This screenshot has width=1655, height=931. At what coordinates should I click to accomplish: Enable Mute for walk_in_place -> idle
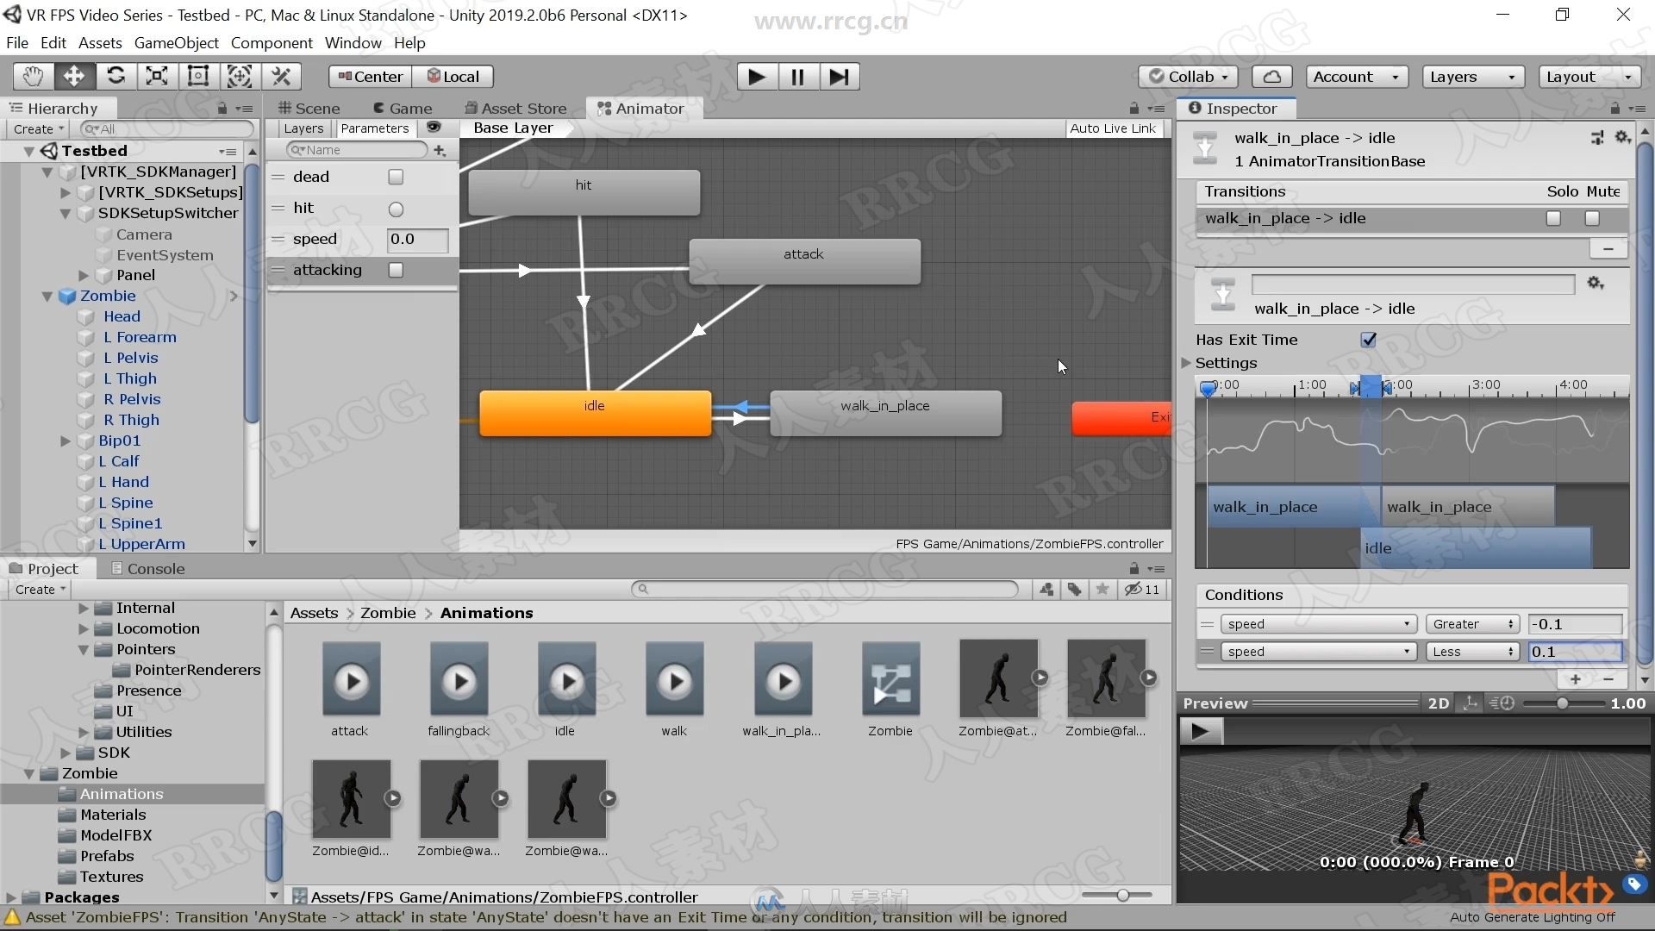[x=1592, y=219]
